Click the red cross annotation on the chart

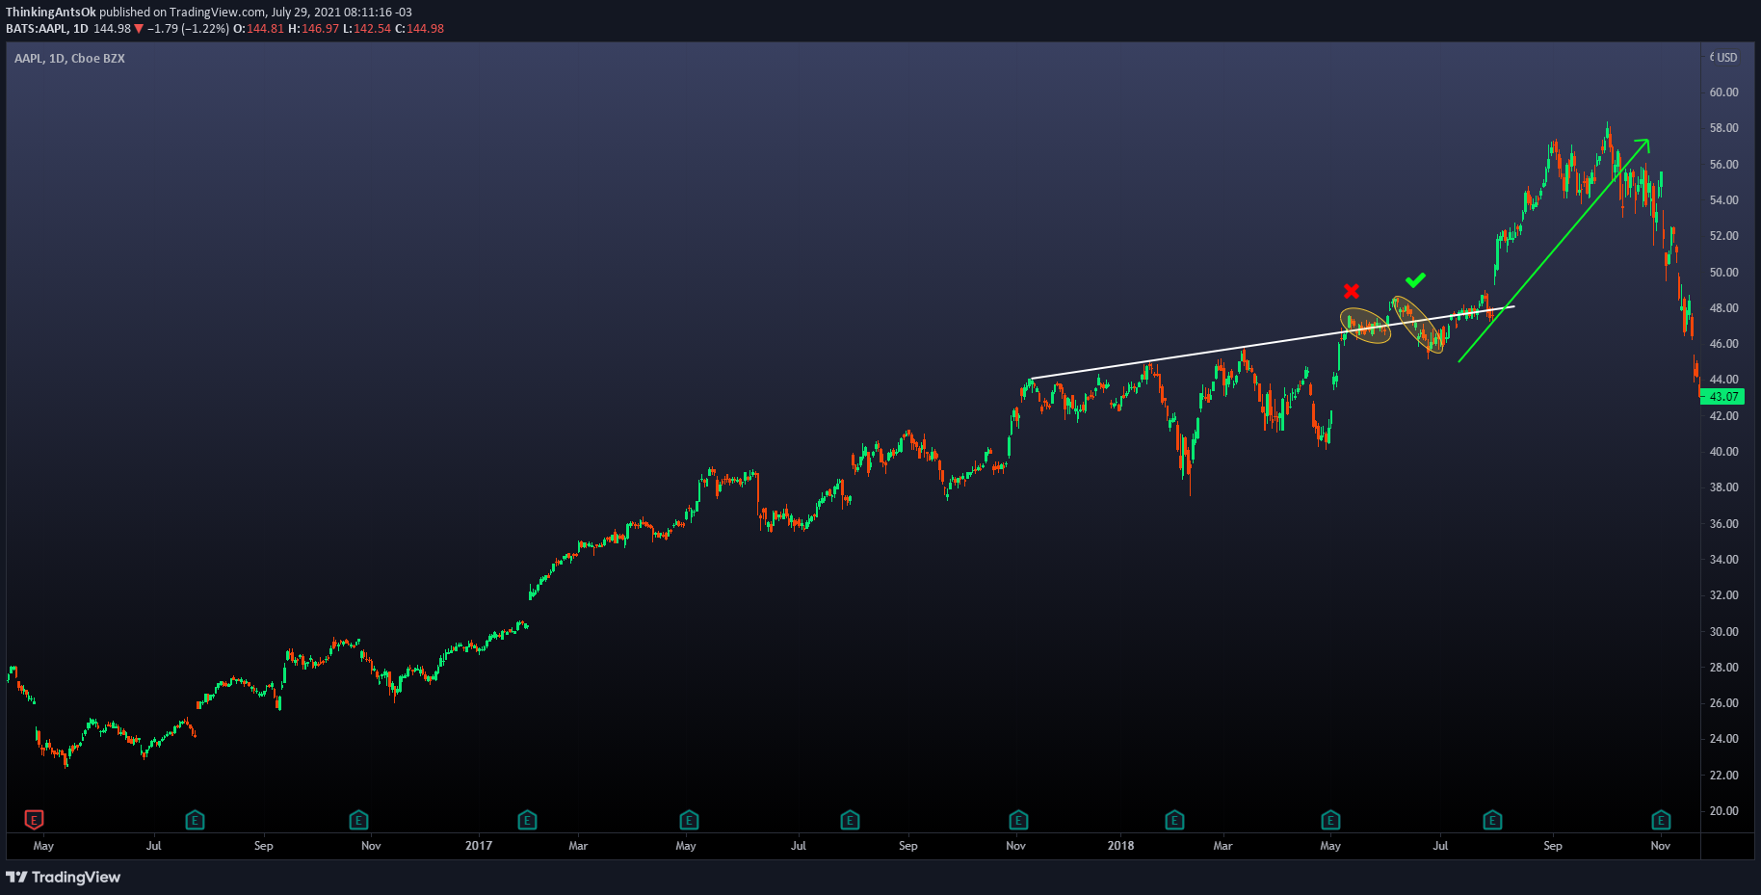pos(1352,291)
